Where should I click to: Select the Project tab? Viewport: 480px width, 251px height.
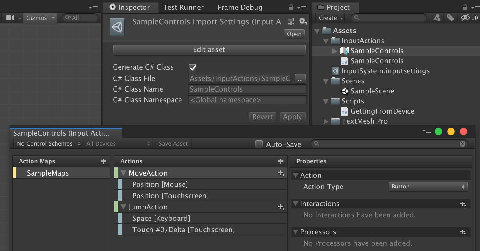[x=335, y=7]
